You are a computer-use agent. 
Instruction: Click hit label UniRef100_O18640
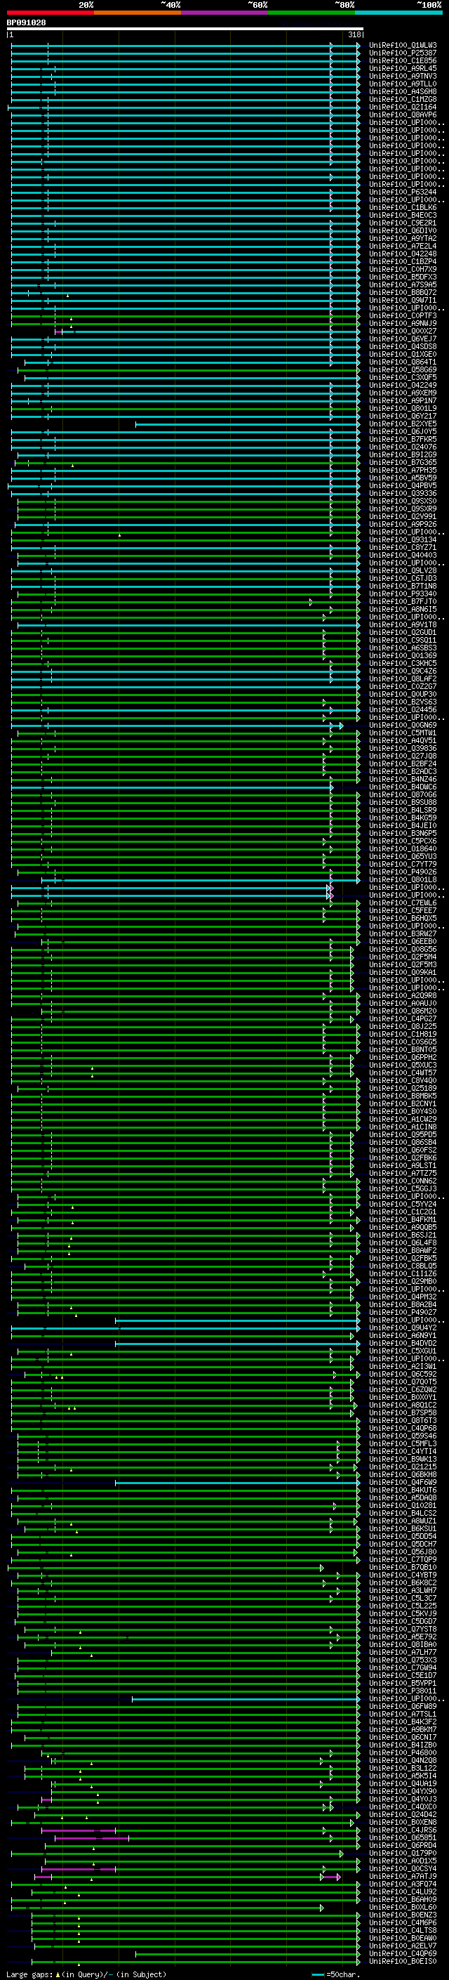(402, 848)
